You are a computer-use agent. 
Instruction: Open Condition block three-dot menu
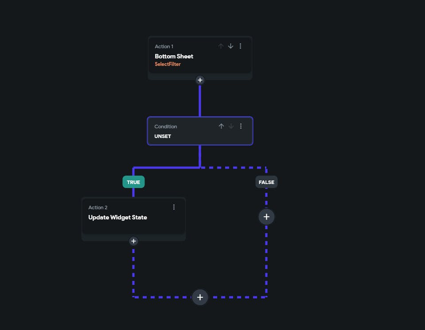click(241, 127)
